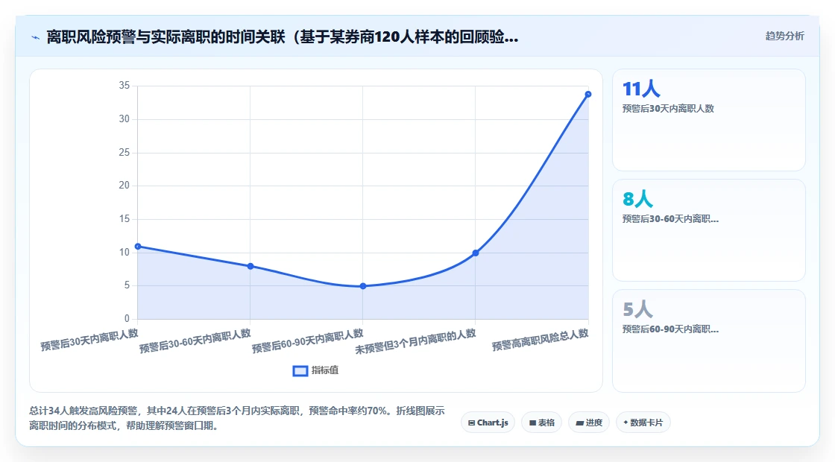Viewport: 835px width, 462px height.
Task: Click the y-axis value 20
Action: [x=124, y=186]
